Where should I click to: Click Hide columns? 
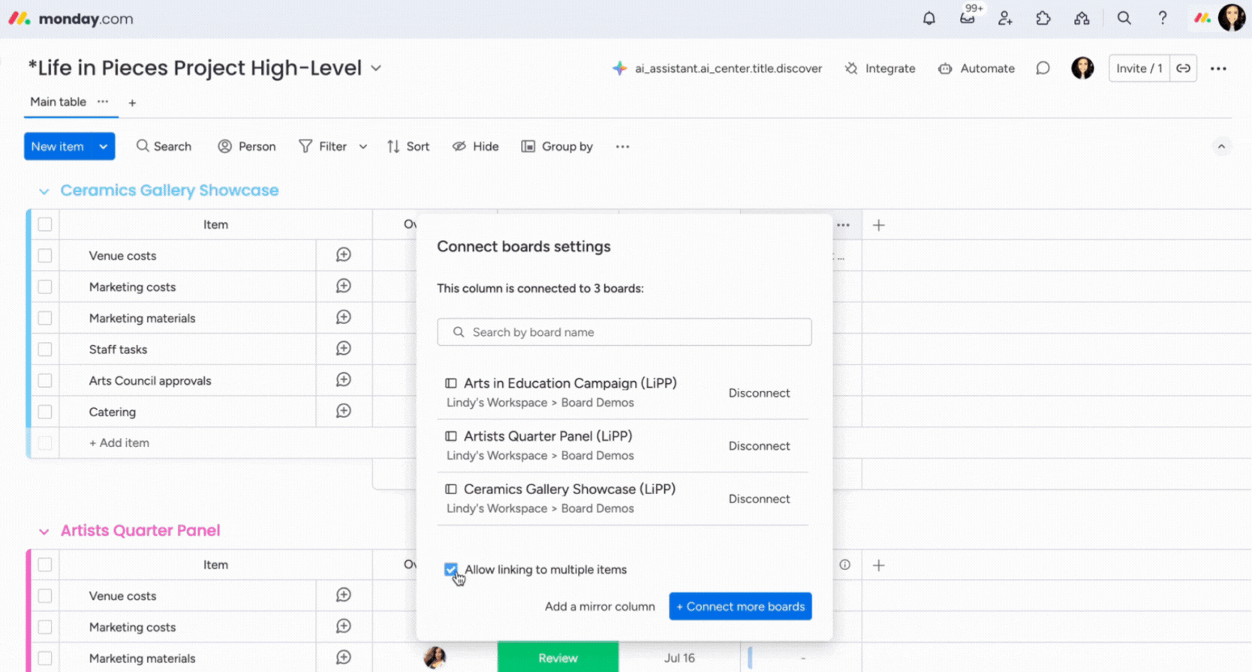click(x=476, y=146)
